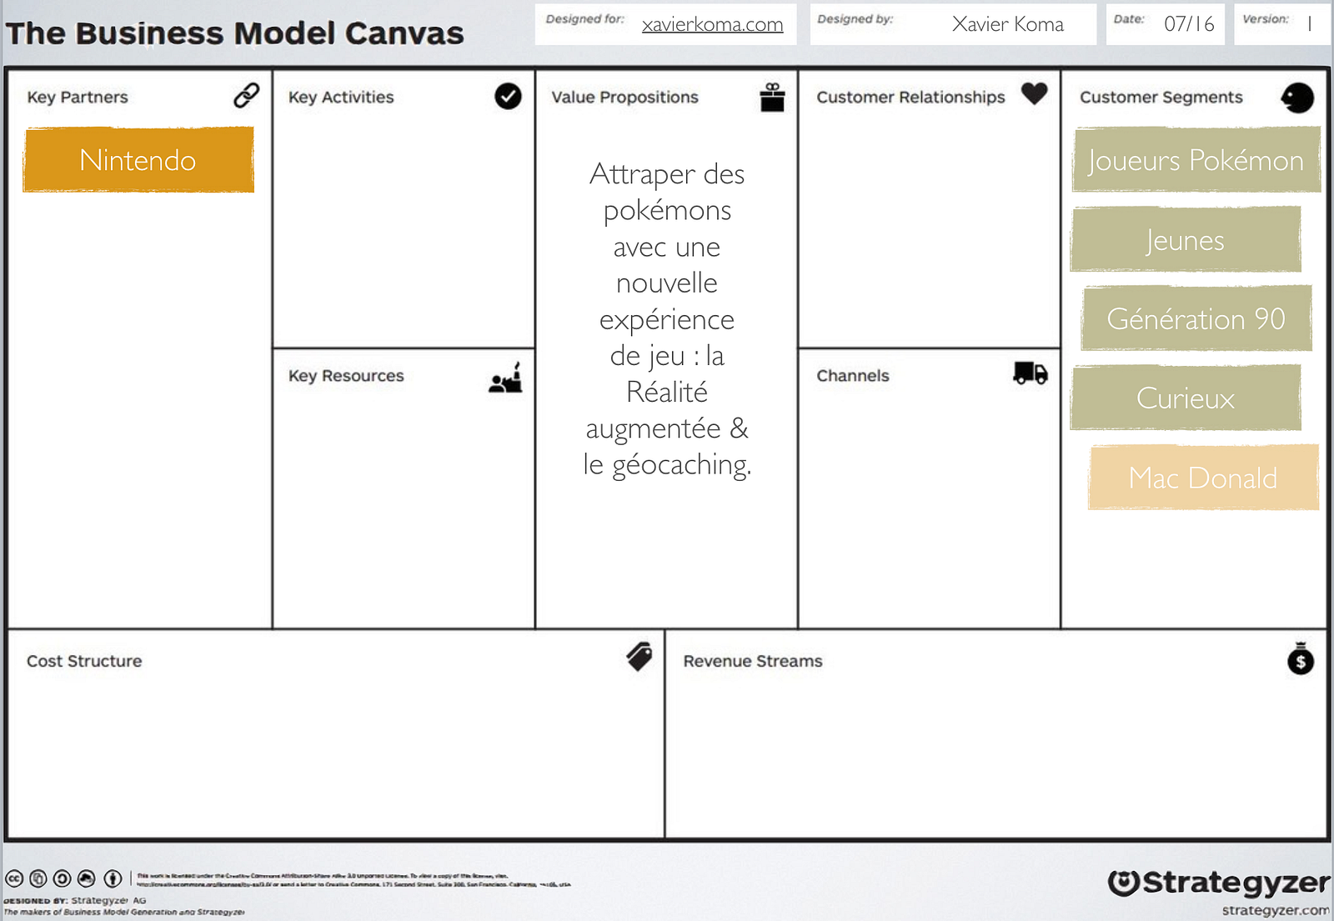Click the Date field showing 07/16
Viewport: 1334px width, 921px height.
(1165, 24)
